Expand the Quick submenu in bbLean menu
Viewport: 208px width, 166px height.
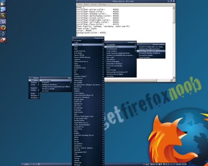(x=34, y=85)
